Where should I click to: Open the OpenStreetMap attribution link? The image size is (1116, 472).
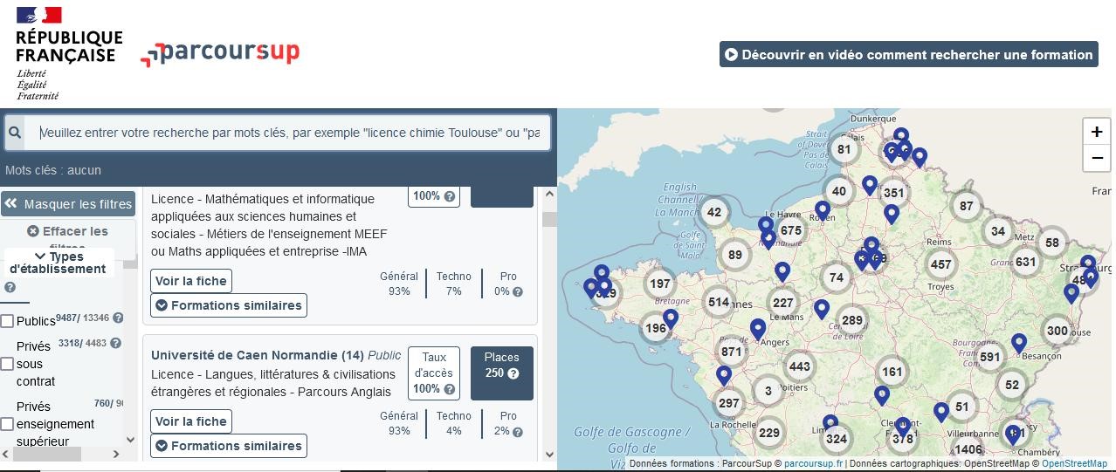click(x=1074, y=464)
